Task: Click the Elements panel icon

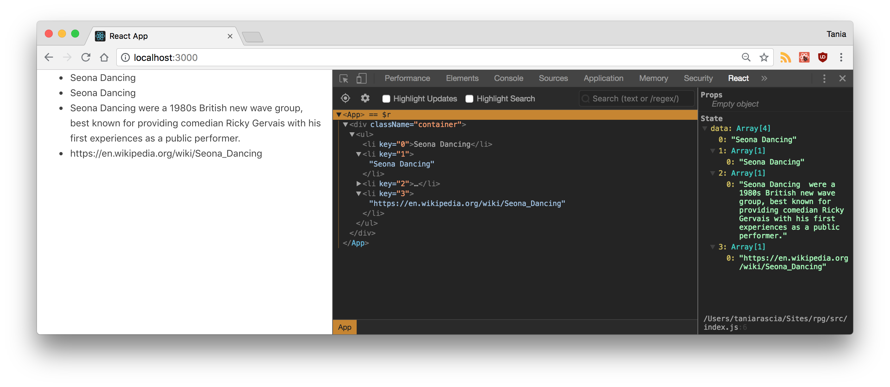Action: coord(461,78)
